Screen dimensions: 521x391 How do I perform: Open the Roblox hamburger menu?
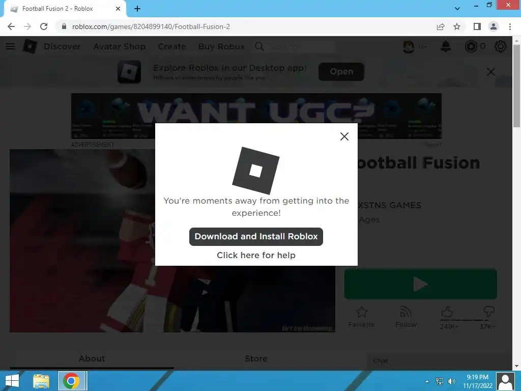[x=10, y=46]
